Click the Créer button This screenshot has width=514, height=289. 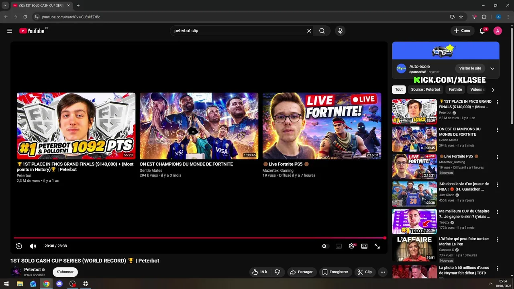pyautogui.click(x=462, y=31)
